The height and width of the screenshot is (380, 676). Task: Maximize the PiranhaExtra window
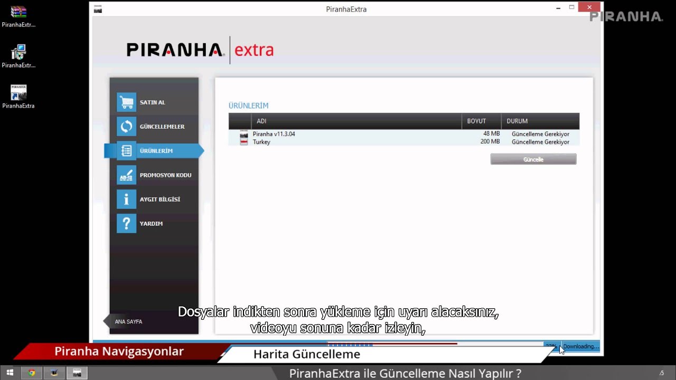pos(571,8)
